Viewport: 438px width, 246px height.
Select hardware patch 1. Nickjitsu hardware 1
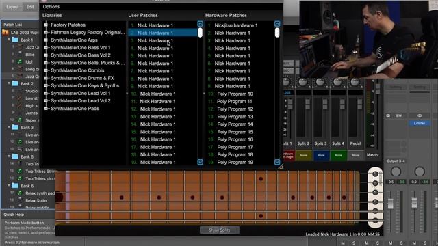pos(240,25)
